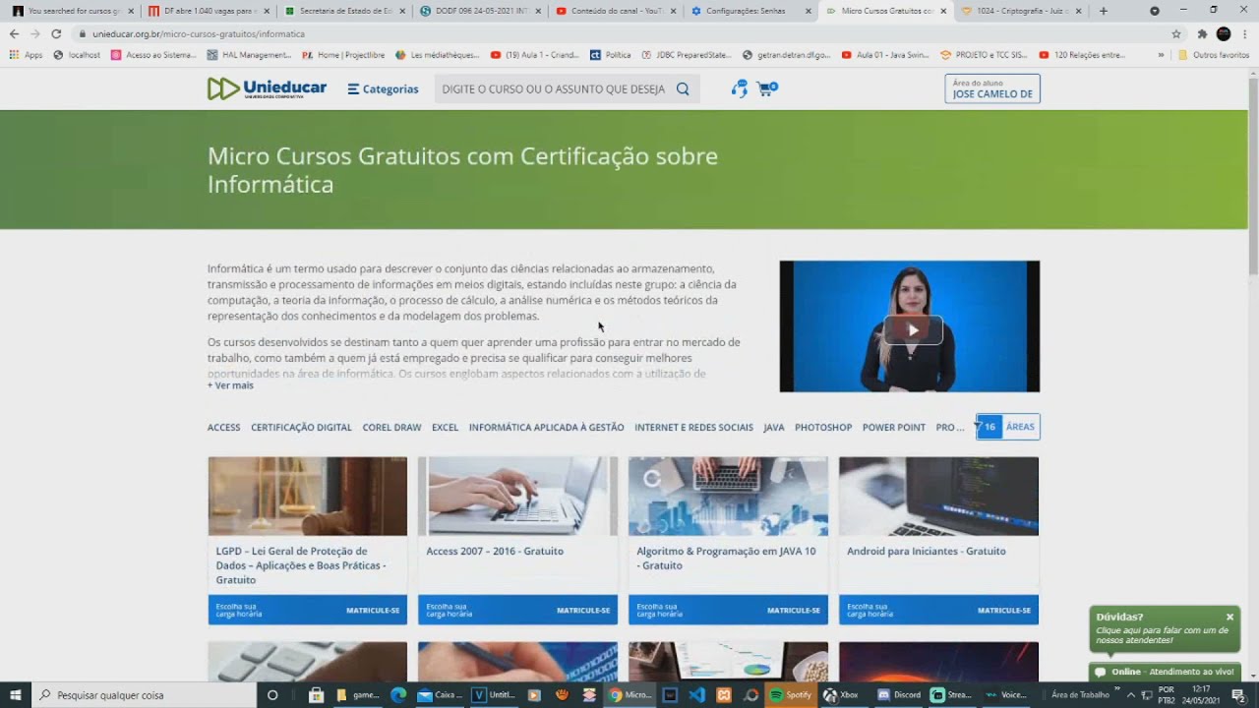This screenshot has height=708, width=1259.
Task: Open Visual Studio Code from taskbar
Action: pyautogui.click(x=697, y=694)
